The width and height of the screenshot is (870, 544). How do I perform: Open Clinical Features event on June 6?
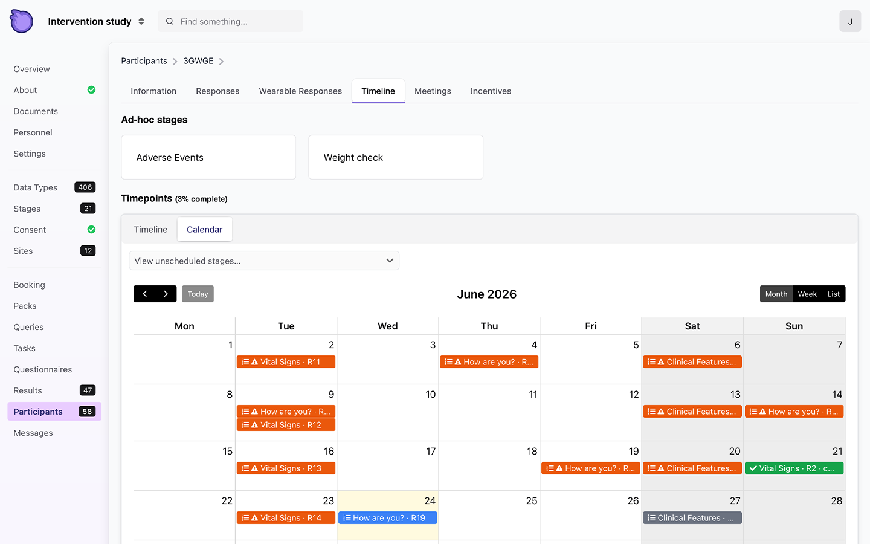(692, 362)
